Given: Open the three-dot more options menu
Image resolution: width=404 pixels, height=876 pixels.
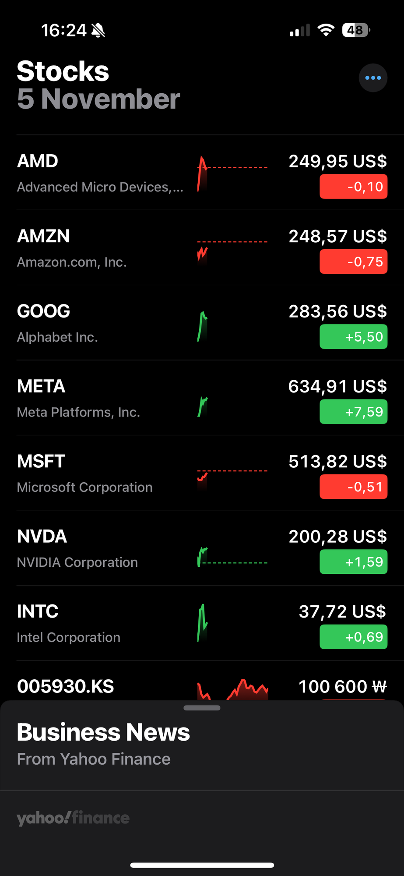Looking at the screenshot, I should pos(373,78).
